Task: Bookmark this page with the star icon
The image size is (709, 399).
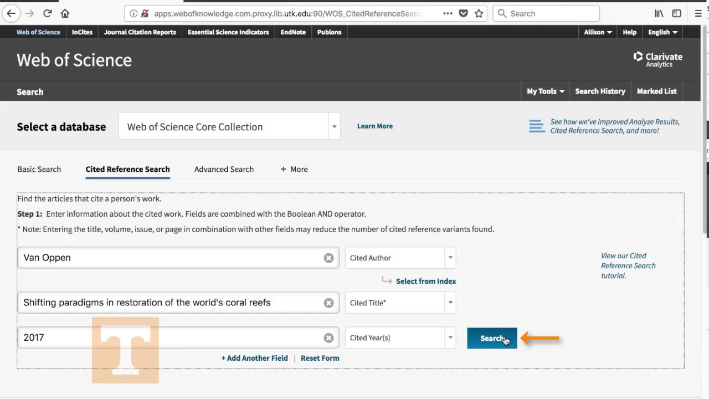Action: coord(479,13)
